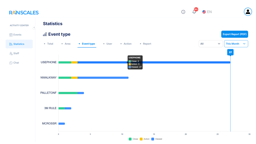Expand the This Month period dropdown
This screenshot has width=256, height=144.
(236, 44)
